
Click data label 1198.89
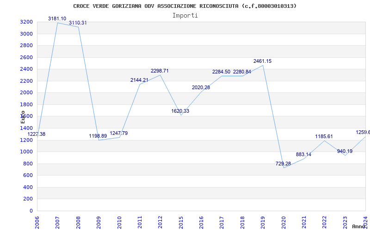point(98,136)
